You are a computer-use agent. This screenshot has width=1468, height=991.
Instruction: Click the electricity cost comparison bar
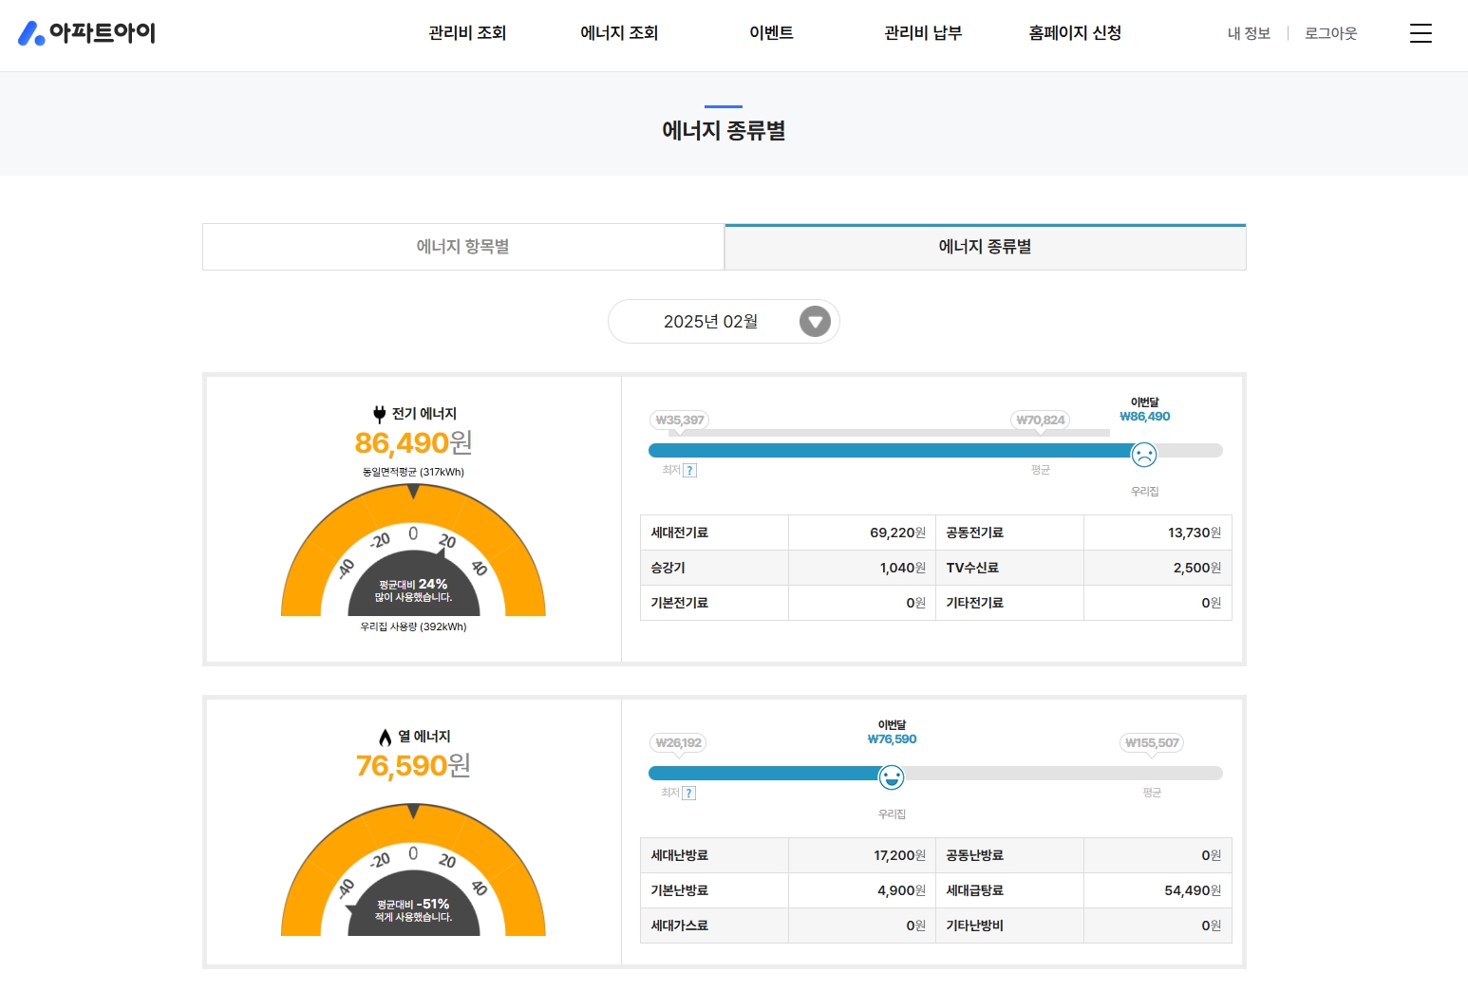[x=935, y=450]
